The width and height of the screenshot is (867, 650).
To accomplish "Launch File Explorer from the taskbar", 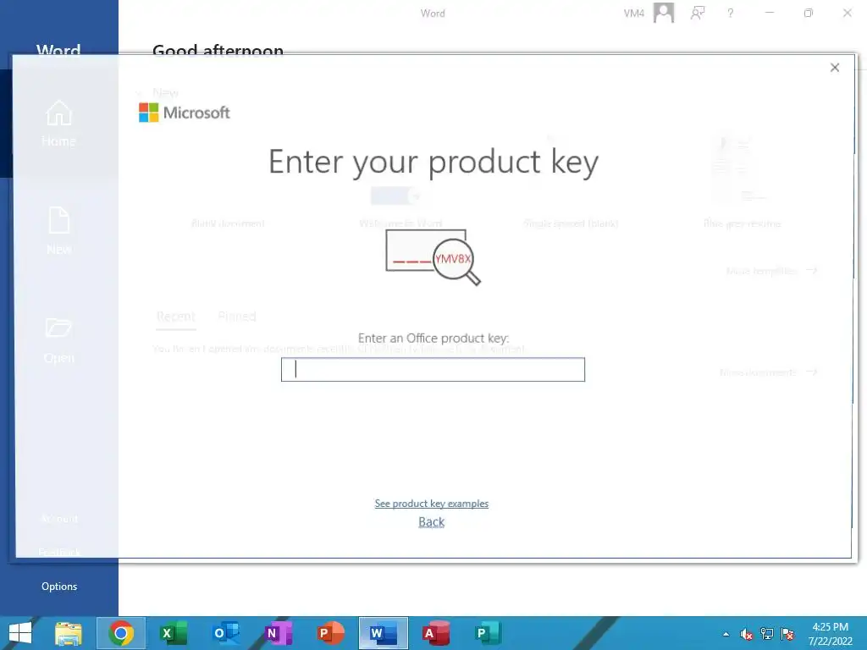I will pos(69,633).
